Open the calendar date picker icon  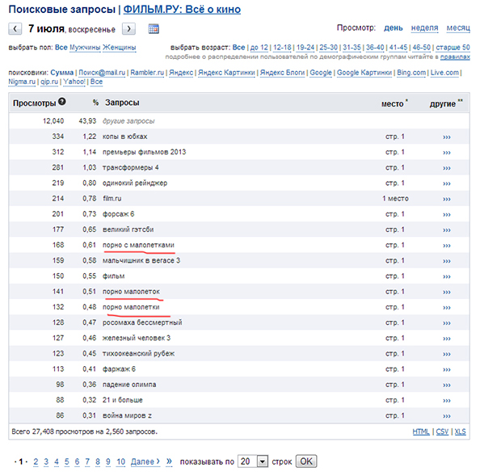[x=154, y=29]
